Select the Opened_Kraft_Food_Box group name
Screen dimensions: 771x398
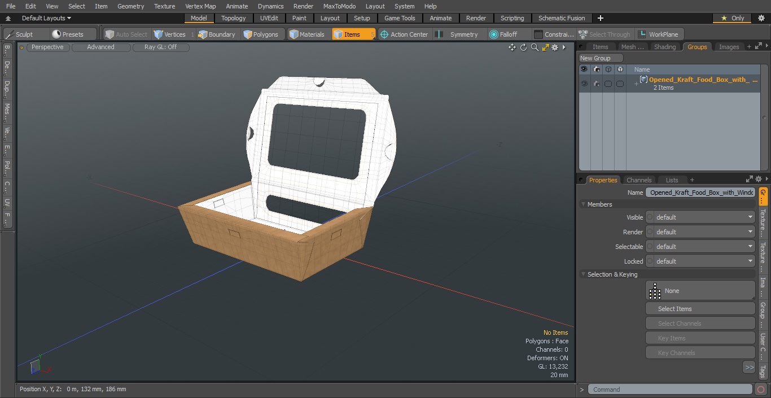click(703, 80)
